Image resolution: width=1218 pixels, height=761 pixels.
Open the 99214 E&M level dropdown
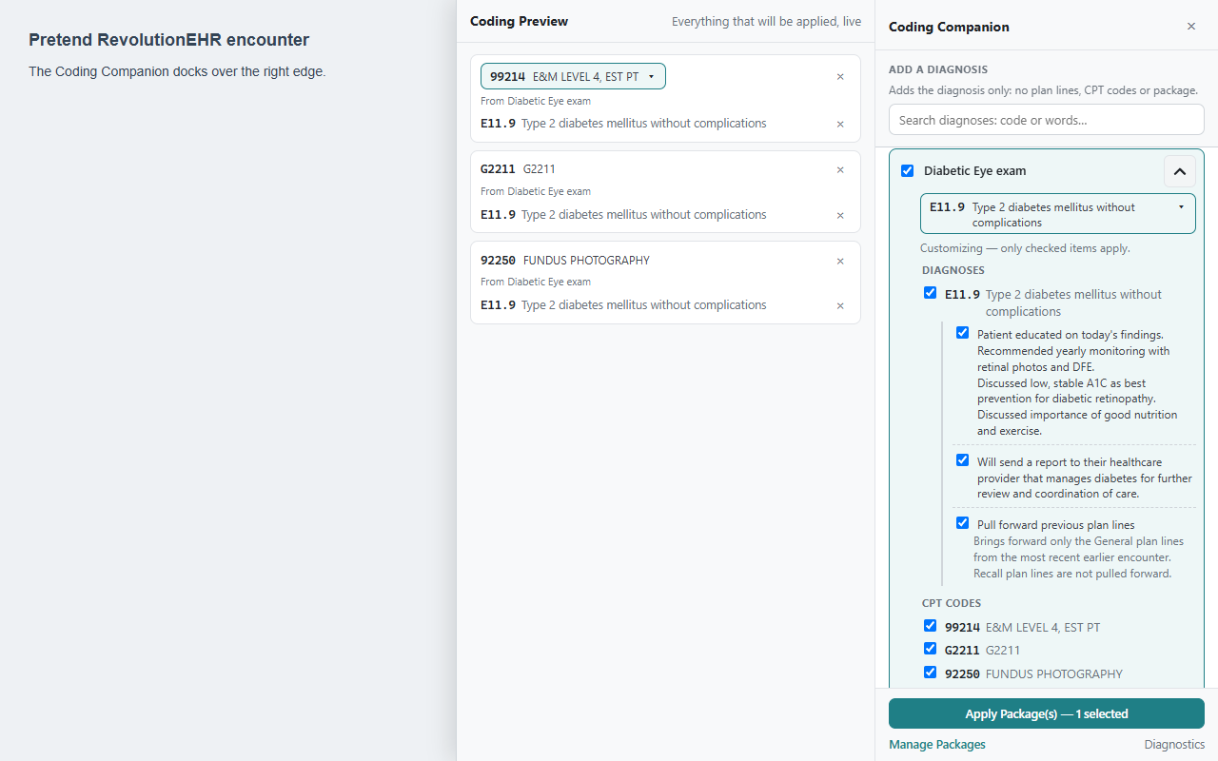click(573, 76)
